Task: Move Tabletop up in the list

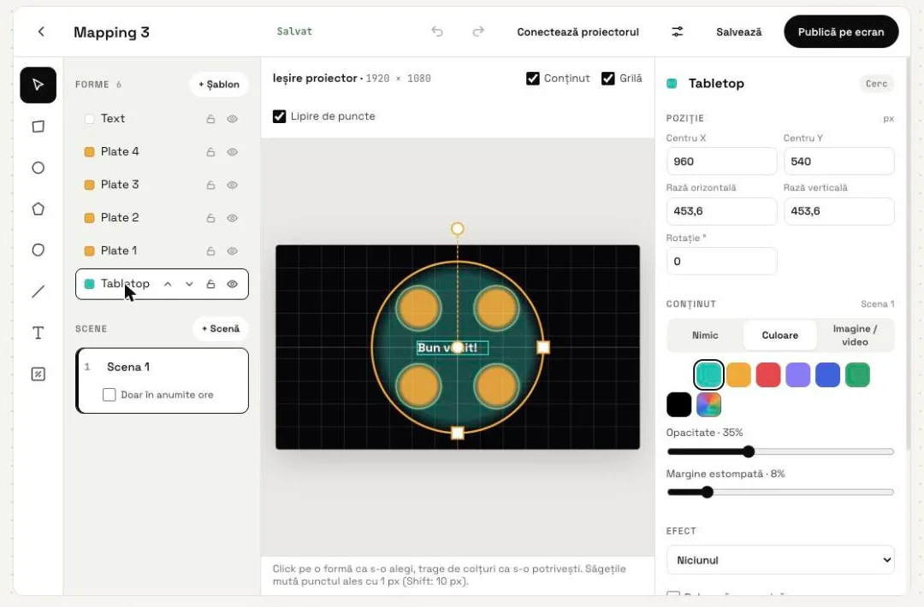Action: (168, 285)
